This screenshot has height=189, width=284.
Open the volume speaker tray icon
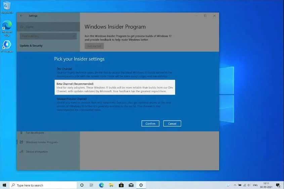(x=249, y=185)
